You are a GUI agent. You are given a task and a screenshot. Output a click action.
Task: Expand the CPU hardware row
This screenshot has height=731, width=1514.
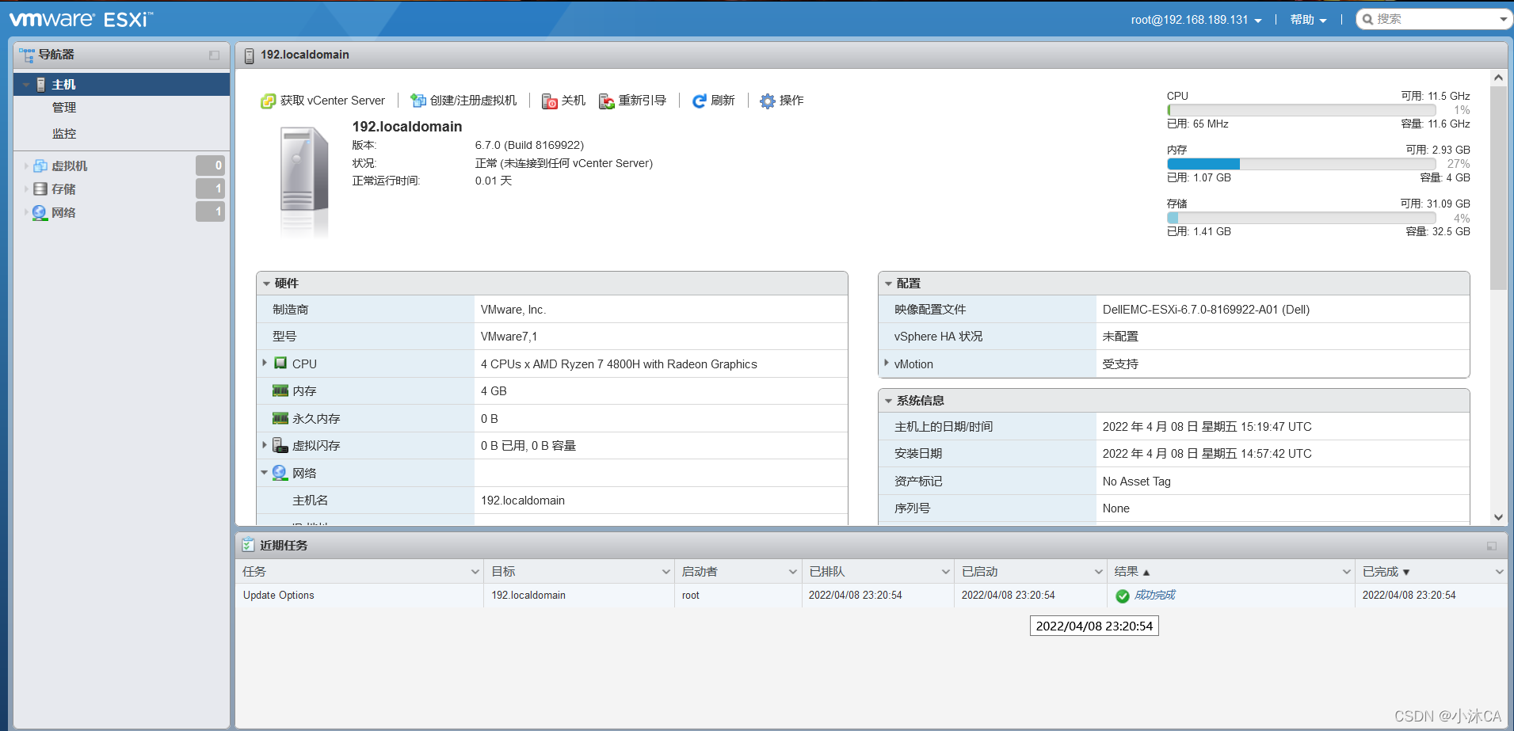(x=265, y=363)
